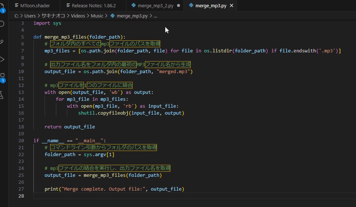Screen dimensions: 356x207
Task: Expand the Users breadcrumb segment
Action: 30,16
